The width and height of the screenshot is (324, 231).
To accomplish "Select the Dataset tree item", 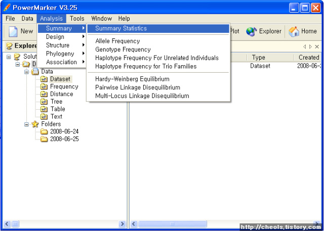I will coord(60,79).
